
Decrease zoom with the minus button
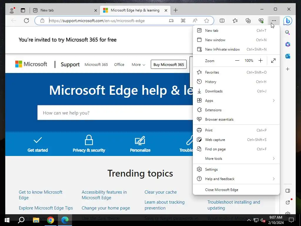pos(237,61)
